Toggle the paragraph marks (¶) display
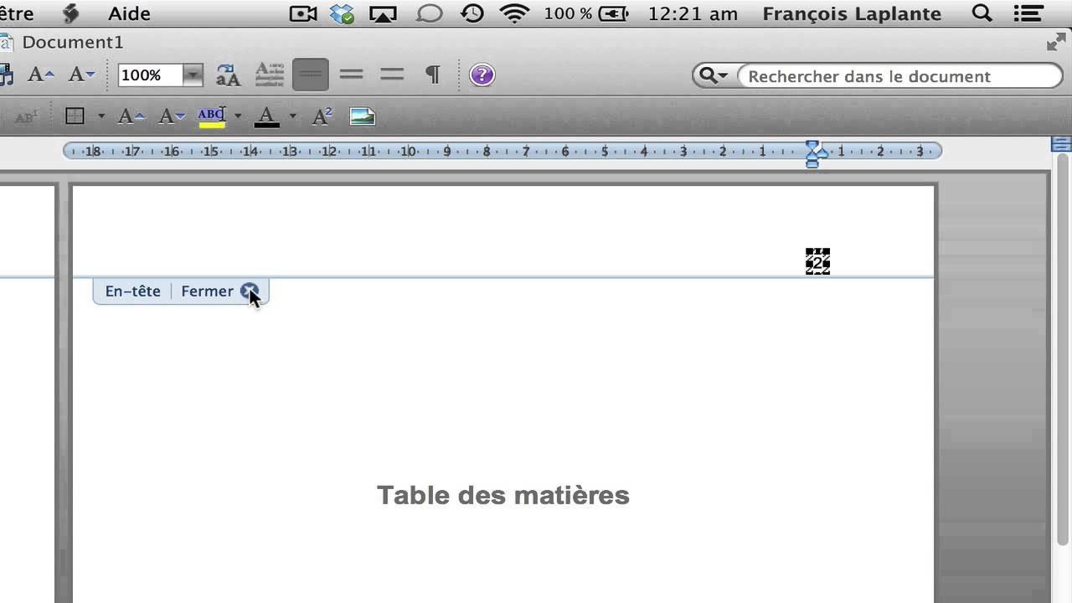Viewport: 1072px width, 603px height. click(432, 75)
